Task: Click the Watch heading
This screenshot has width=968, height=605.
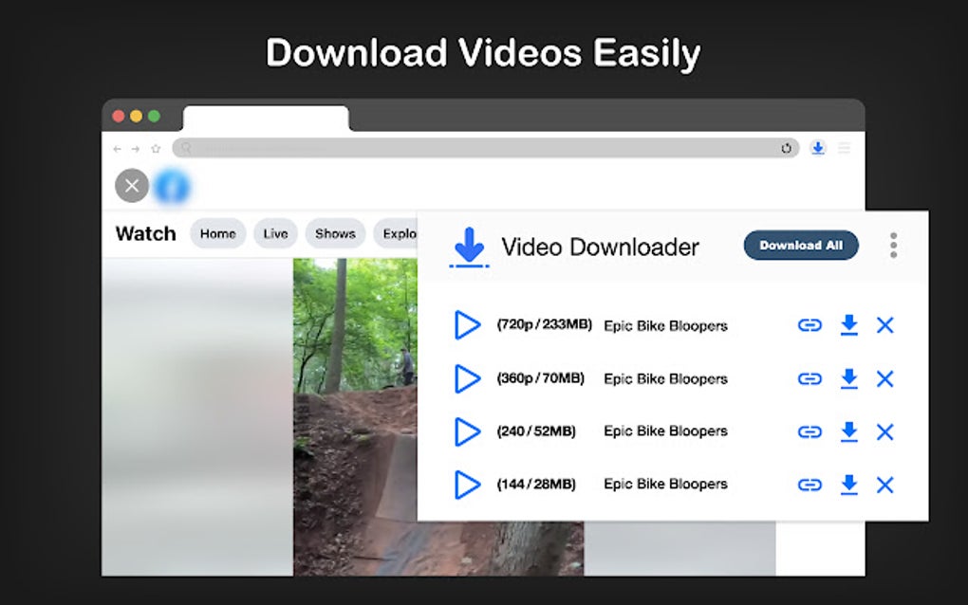Action: 146,233
